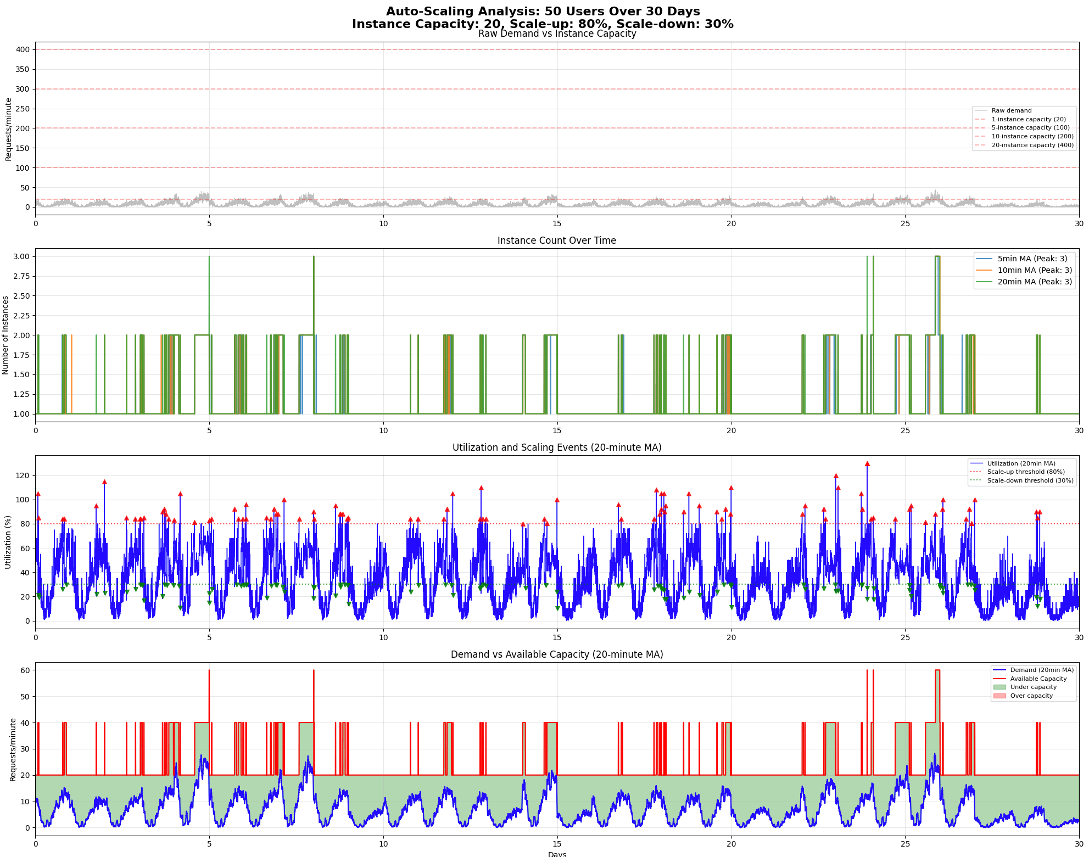Click the '10min MA (Peak: 3)' legend entry
Screen dimensions: 1089x857
(x=1035, y=270)
